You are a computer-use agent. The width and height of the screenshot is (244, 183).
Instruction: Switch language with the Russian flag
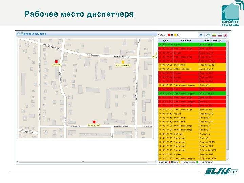click(x=220, y=35)
